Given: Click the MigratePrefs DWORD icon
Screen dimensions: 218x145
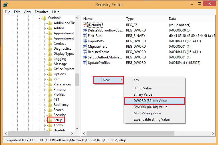Looking at the screenshot, I should click(85, 47).
